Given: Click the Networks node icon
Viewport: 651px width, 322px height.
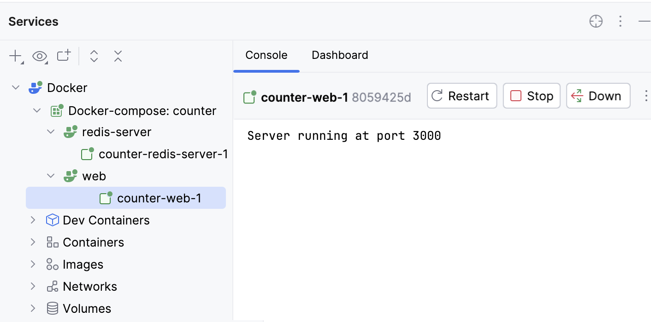Looking at the screenshot, I should coord(53,286).
